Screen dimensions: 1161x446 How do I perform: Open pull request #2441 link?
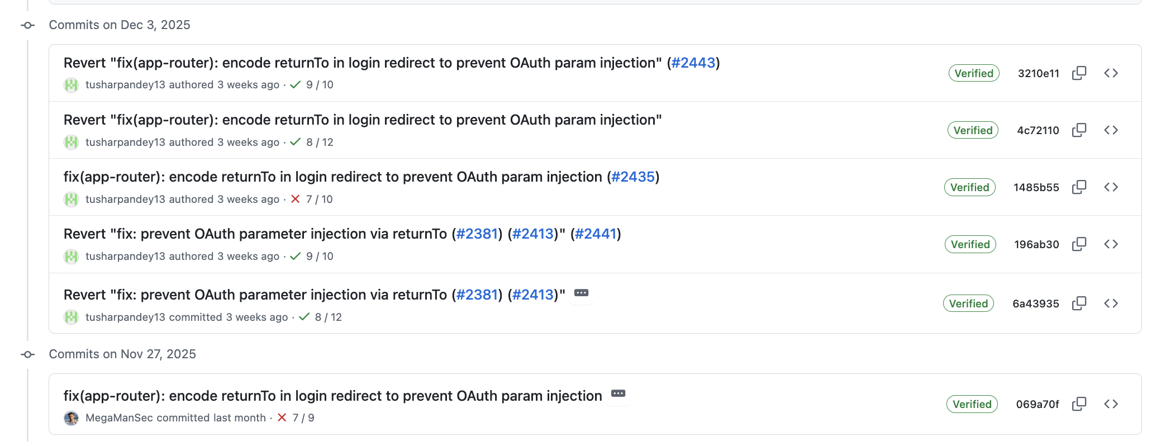coord(596,234)
